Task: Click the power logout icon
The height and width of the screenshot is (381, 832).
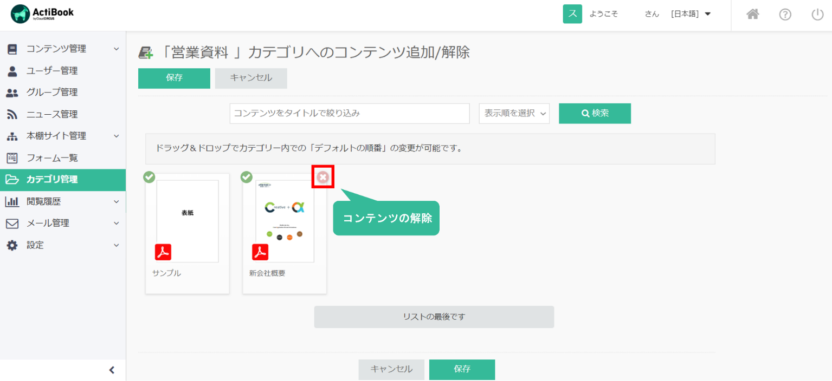Action: tap(817, 15)
